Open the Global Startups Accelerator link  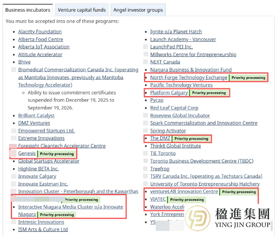tap(49, 161)
